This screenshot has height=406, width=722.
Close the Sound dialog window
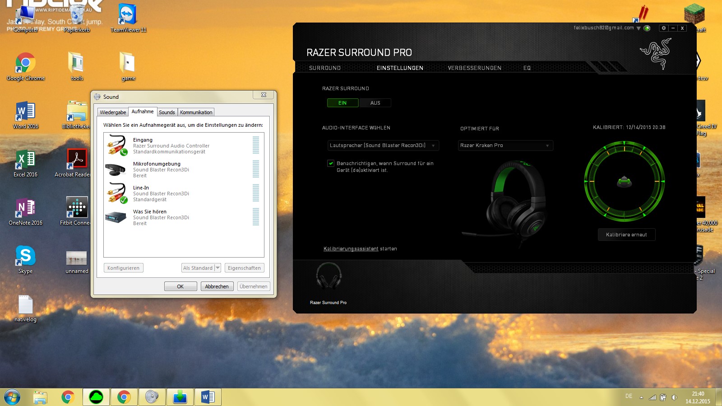tap(264, 95)
